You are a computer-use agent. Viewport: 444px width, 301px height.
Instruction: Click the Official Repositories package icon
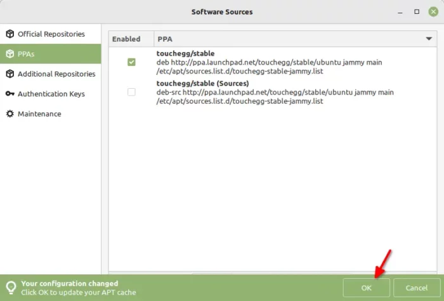(x=10, y=34)
